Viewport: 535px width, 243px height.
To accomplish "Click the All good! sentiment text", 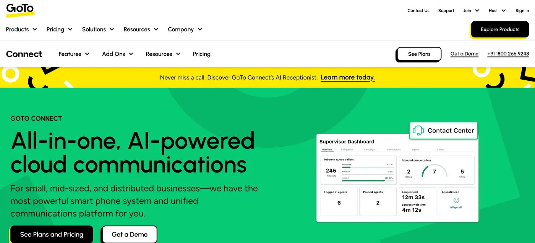I will click(456, 208).
